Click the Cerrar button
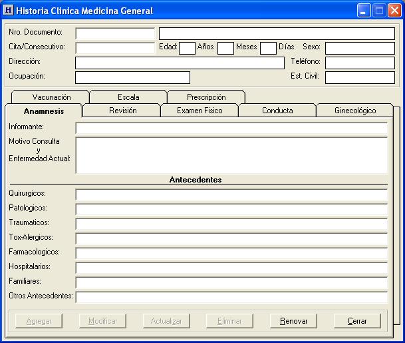 tap(357, 321)
